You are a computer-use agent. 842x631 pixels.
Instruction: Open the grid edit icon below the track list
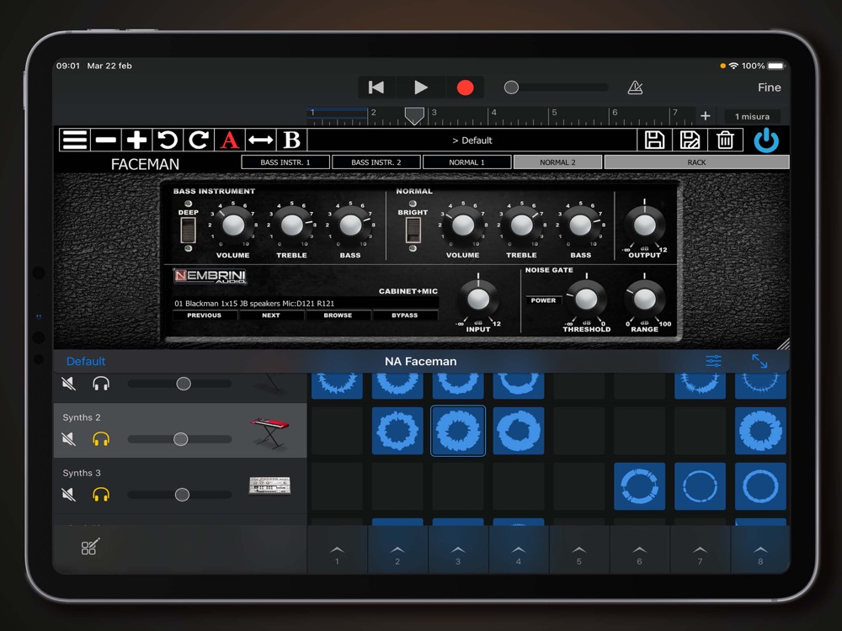[90, 546]
